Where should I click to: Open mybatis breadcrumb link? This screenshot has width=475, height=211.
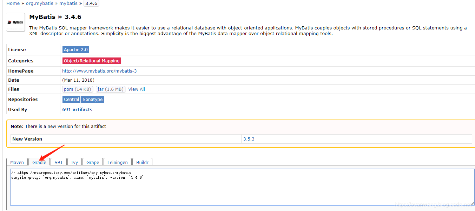pos(68,3)
